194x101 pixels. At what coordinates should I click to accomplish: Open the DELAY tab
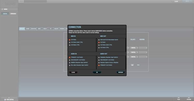point(45,29)
